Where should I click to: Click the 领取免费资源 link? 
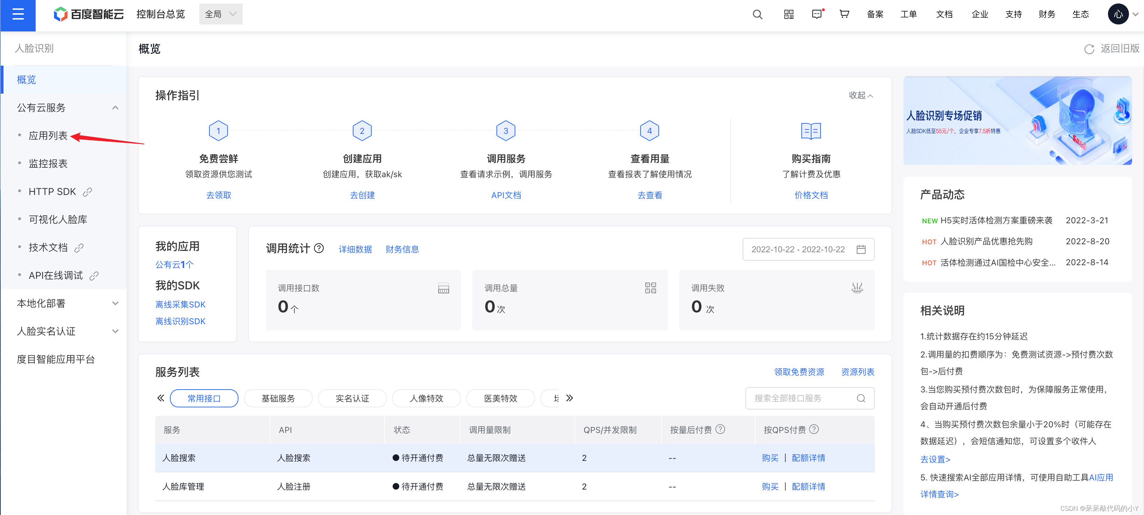tap(799, 372)
